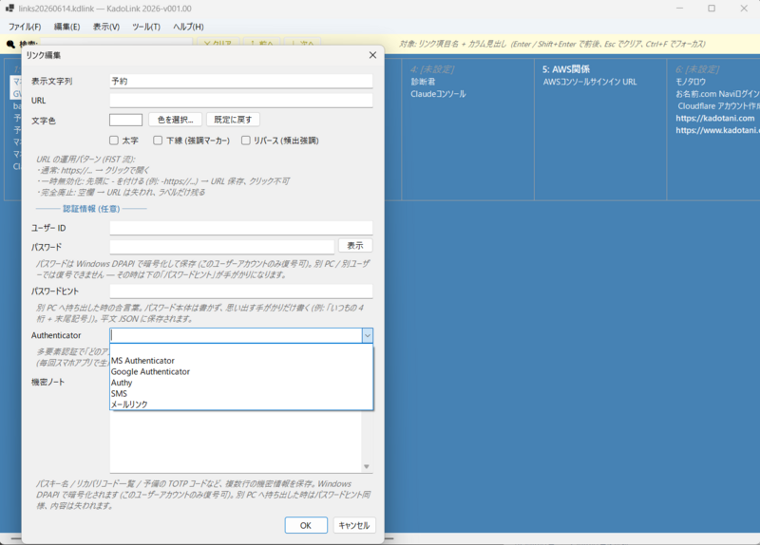Viewport: 760px width, 545px height.
Task: Choose Google Authenticator option
Action: click(241, 371)
